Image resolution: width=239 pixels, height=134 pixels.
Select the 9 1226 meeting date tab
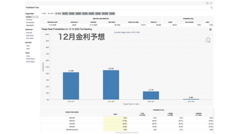point(112,14)
